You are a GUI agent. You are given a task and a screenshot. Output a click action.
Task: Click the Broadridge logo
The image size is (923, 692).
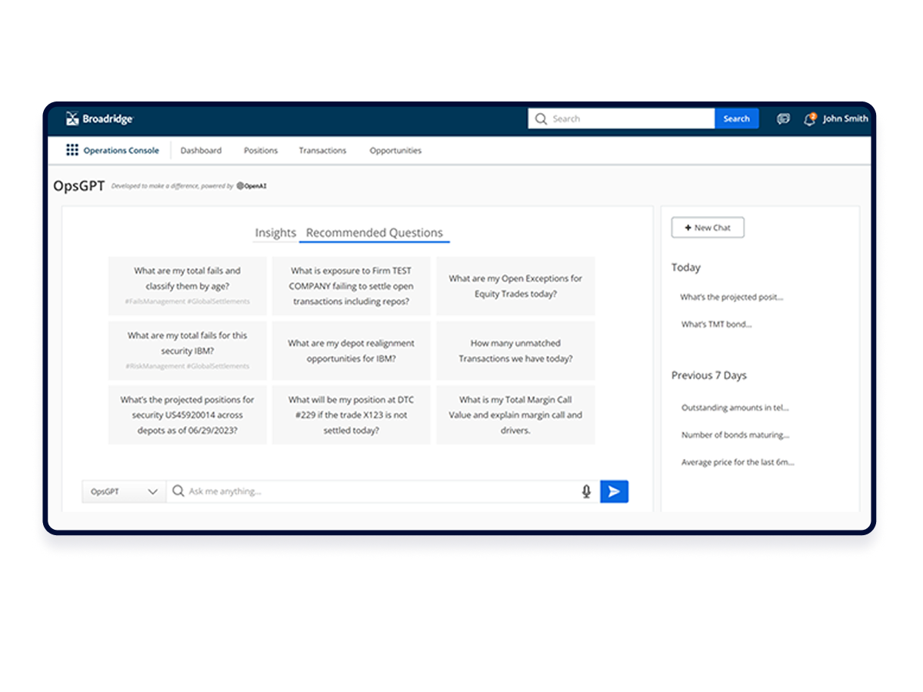[100, 118]
